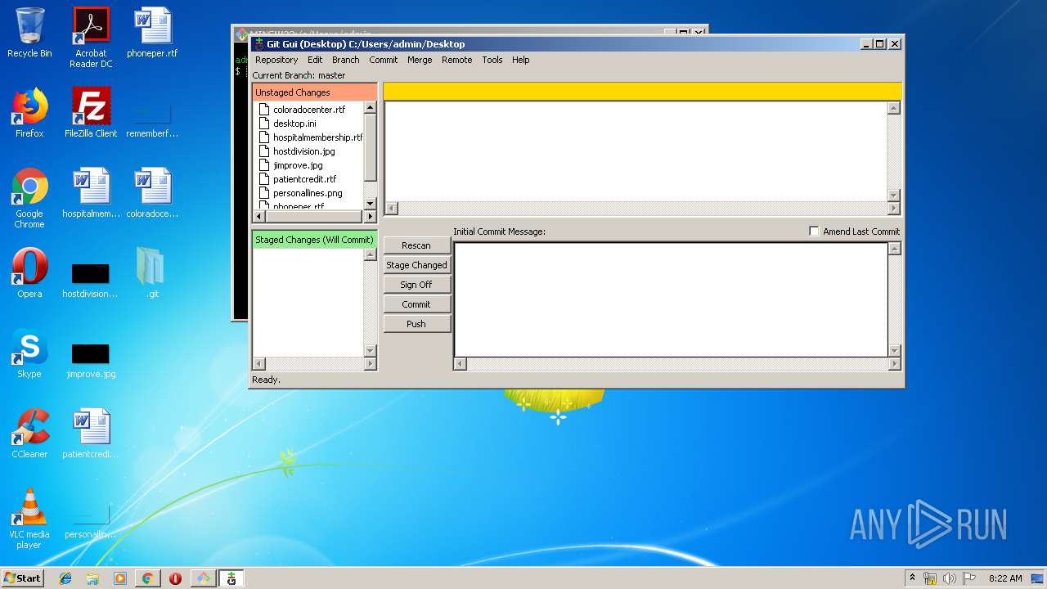Select the .git folder on desktop
The height and width of the screenshot is (589, 1047).
(152, 273)
